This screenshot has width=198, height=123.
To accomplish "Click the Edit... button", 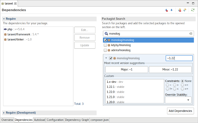I will (85, 30).
